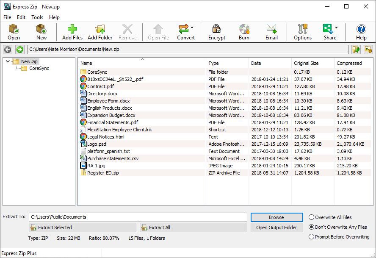This screenshot has height=258, width=376.
Task: Click the Open File toolbar icon
Action: point(158,29)
